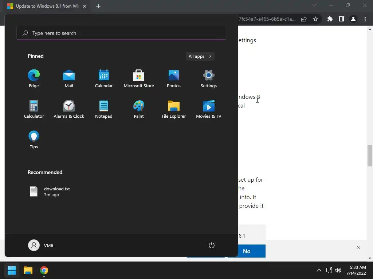Launch the Photos app
The height and width of the screenshot is (279, 373).
[174, 79]
